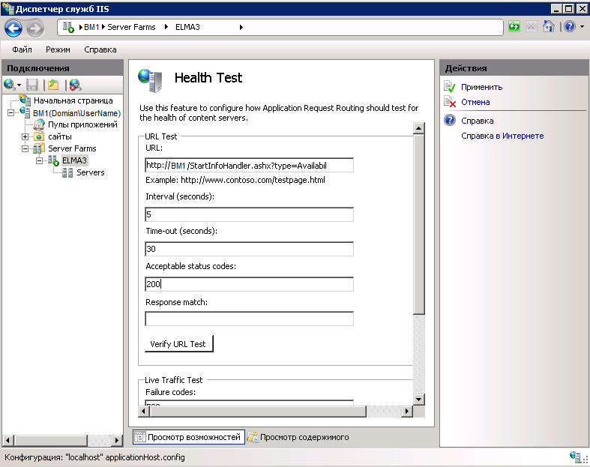Click the Home icon in top toolbar
Screen dimensions: 590x467
[x=548, y=27]
